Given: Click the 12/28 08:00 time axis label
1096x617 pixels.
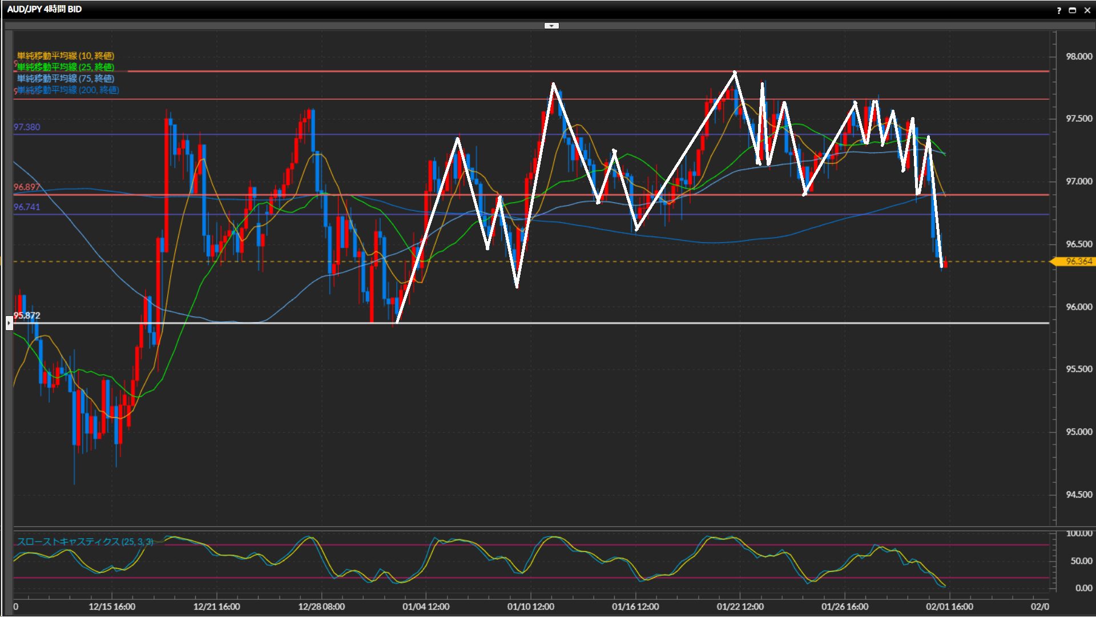Looking at the screenshot, I should (x=321, y=607).
